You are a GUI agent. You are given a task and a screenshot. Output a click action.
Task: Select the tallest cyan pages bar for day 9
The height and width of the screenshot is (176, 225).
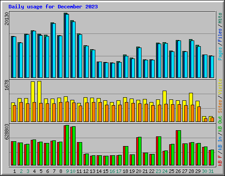67,46
